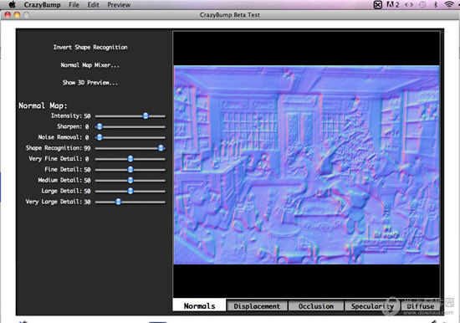
Task: Click the Very Fine Detail: 0 label
Action: tap(59, 159)
